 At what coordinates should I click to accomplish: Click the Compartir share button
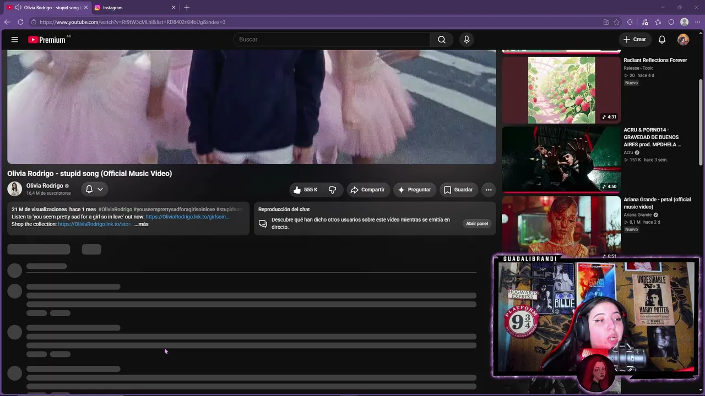tap(367, 190)
